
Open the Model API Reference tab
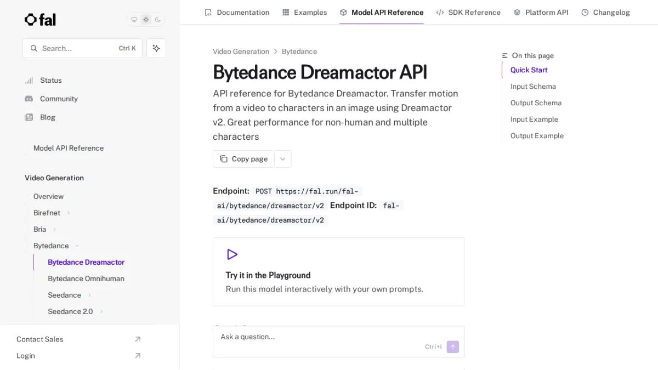point(382,12)
